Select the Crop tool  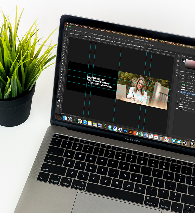(64, 46)
